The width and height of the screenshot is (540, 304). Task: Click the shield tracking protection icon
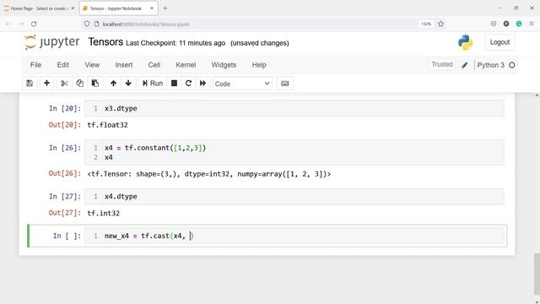pyautogui.click(x=87, y=24)
